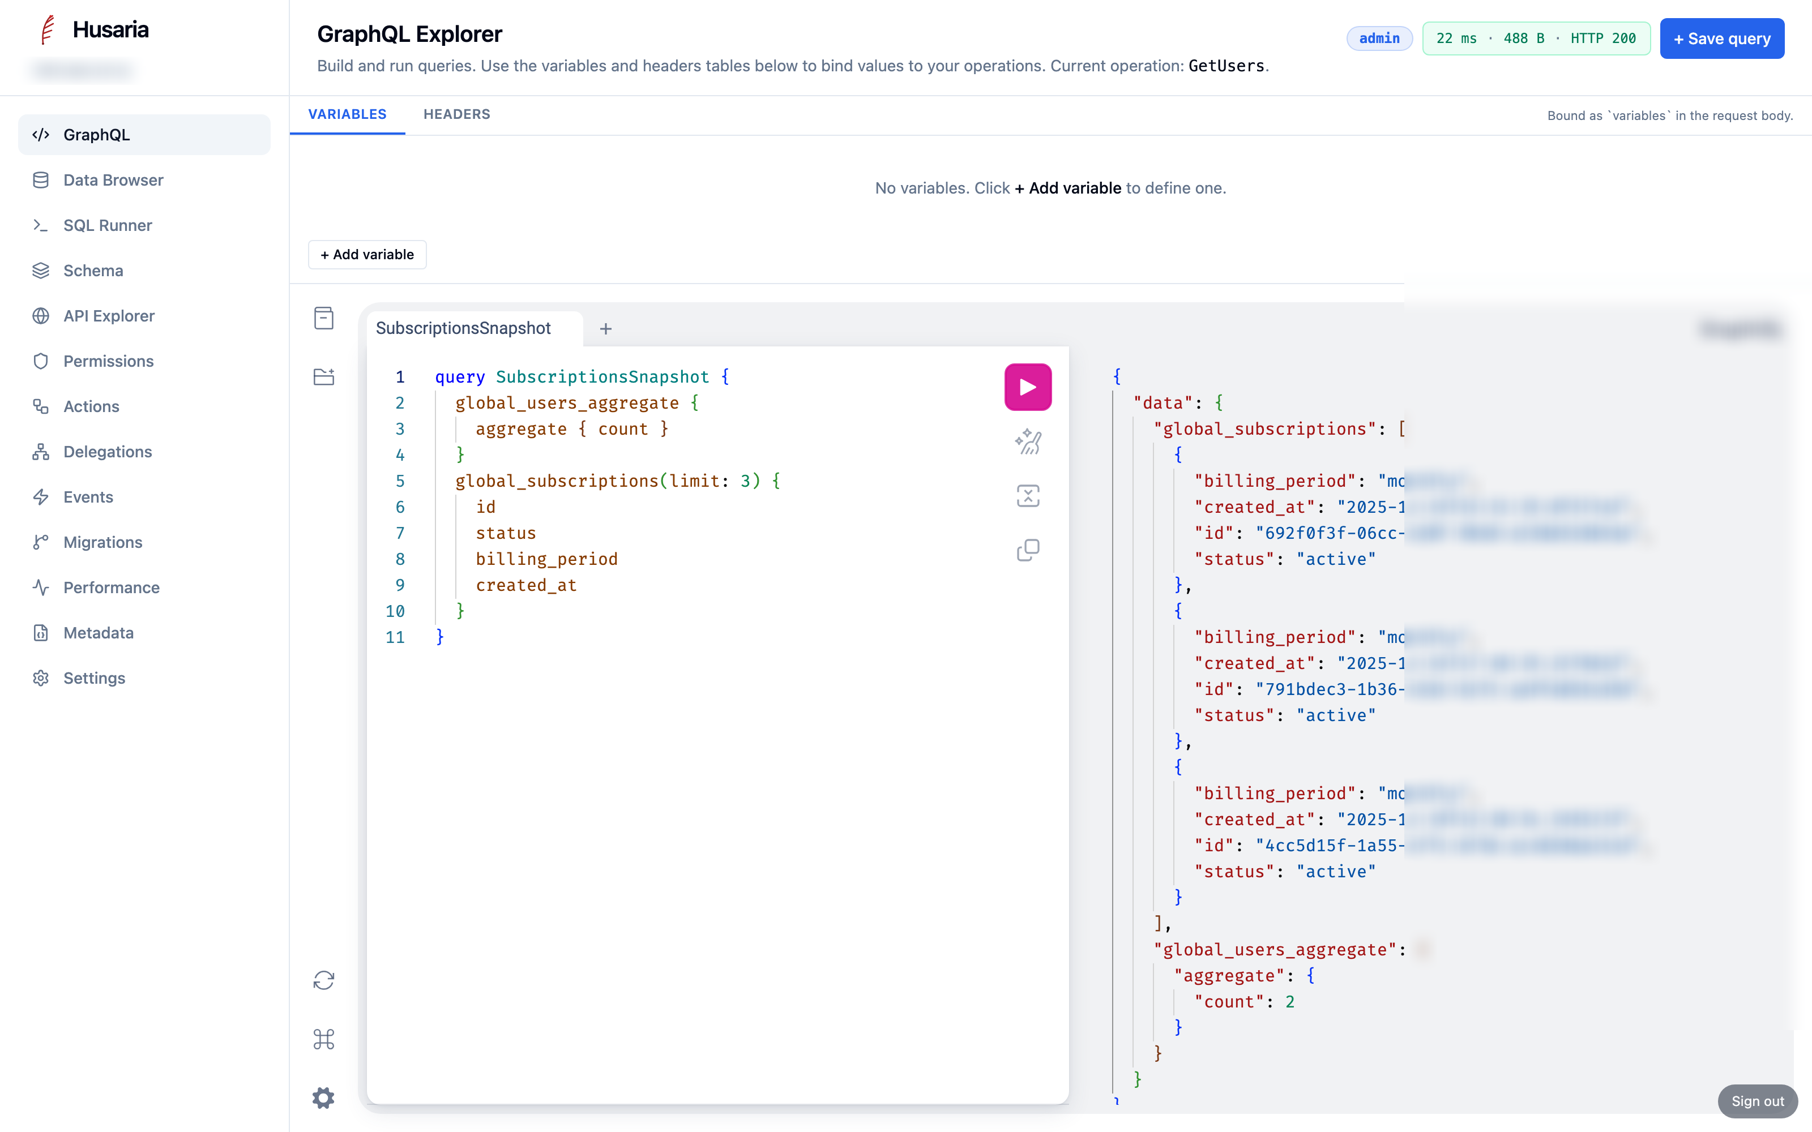Click the Husaria brand name
The height and width of the screenshot is (1132, 1812).
pyautogui.click(x=111, y=30)
